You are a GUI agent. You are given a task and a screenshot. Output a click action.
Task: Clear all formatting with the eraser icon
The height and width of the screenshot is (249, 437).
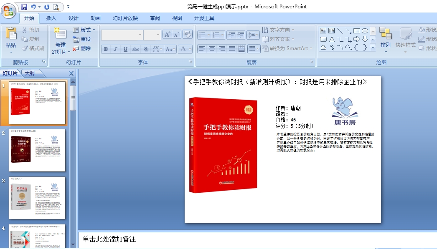point(188,35)
